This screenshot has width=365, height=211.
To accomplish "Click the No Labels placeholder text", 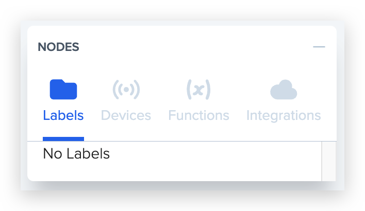I will click(76, 153).
